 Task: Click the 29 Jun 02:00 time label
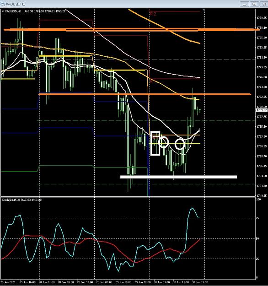(x=104, y=282)
